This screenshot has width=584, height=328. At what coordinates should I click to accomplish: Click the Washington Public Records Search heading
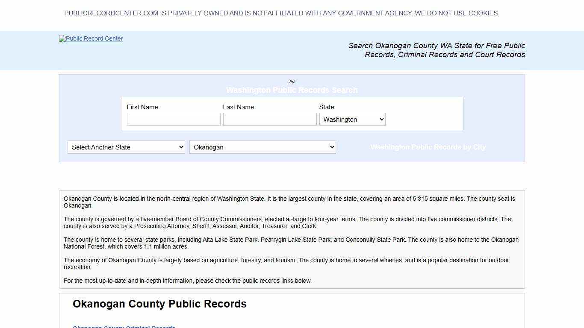(292, 90)
